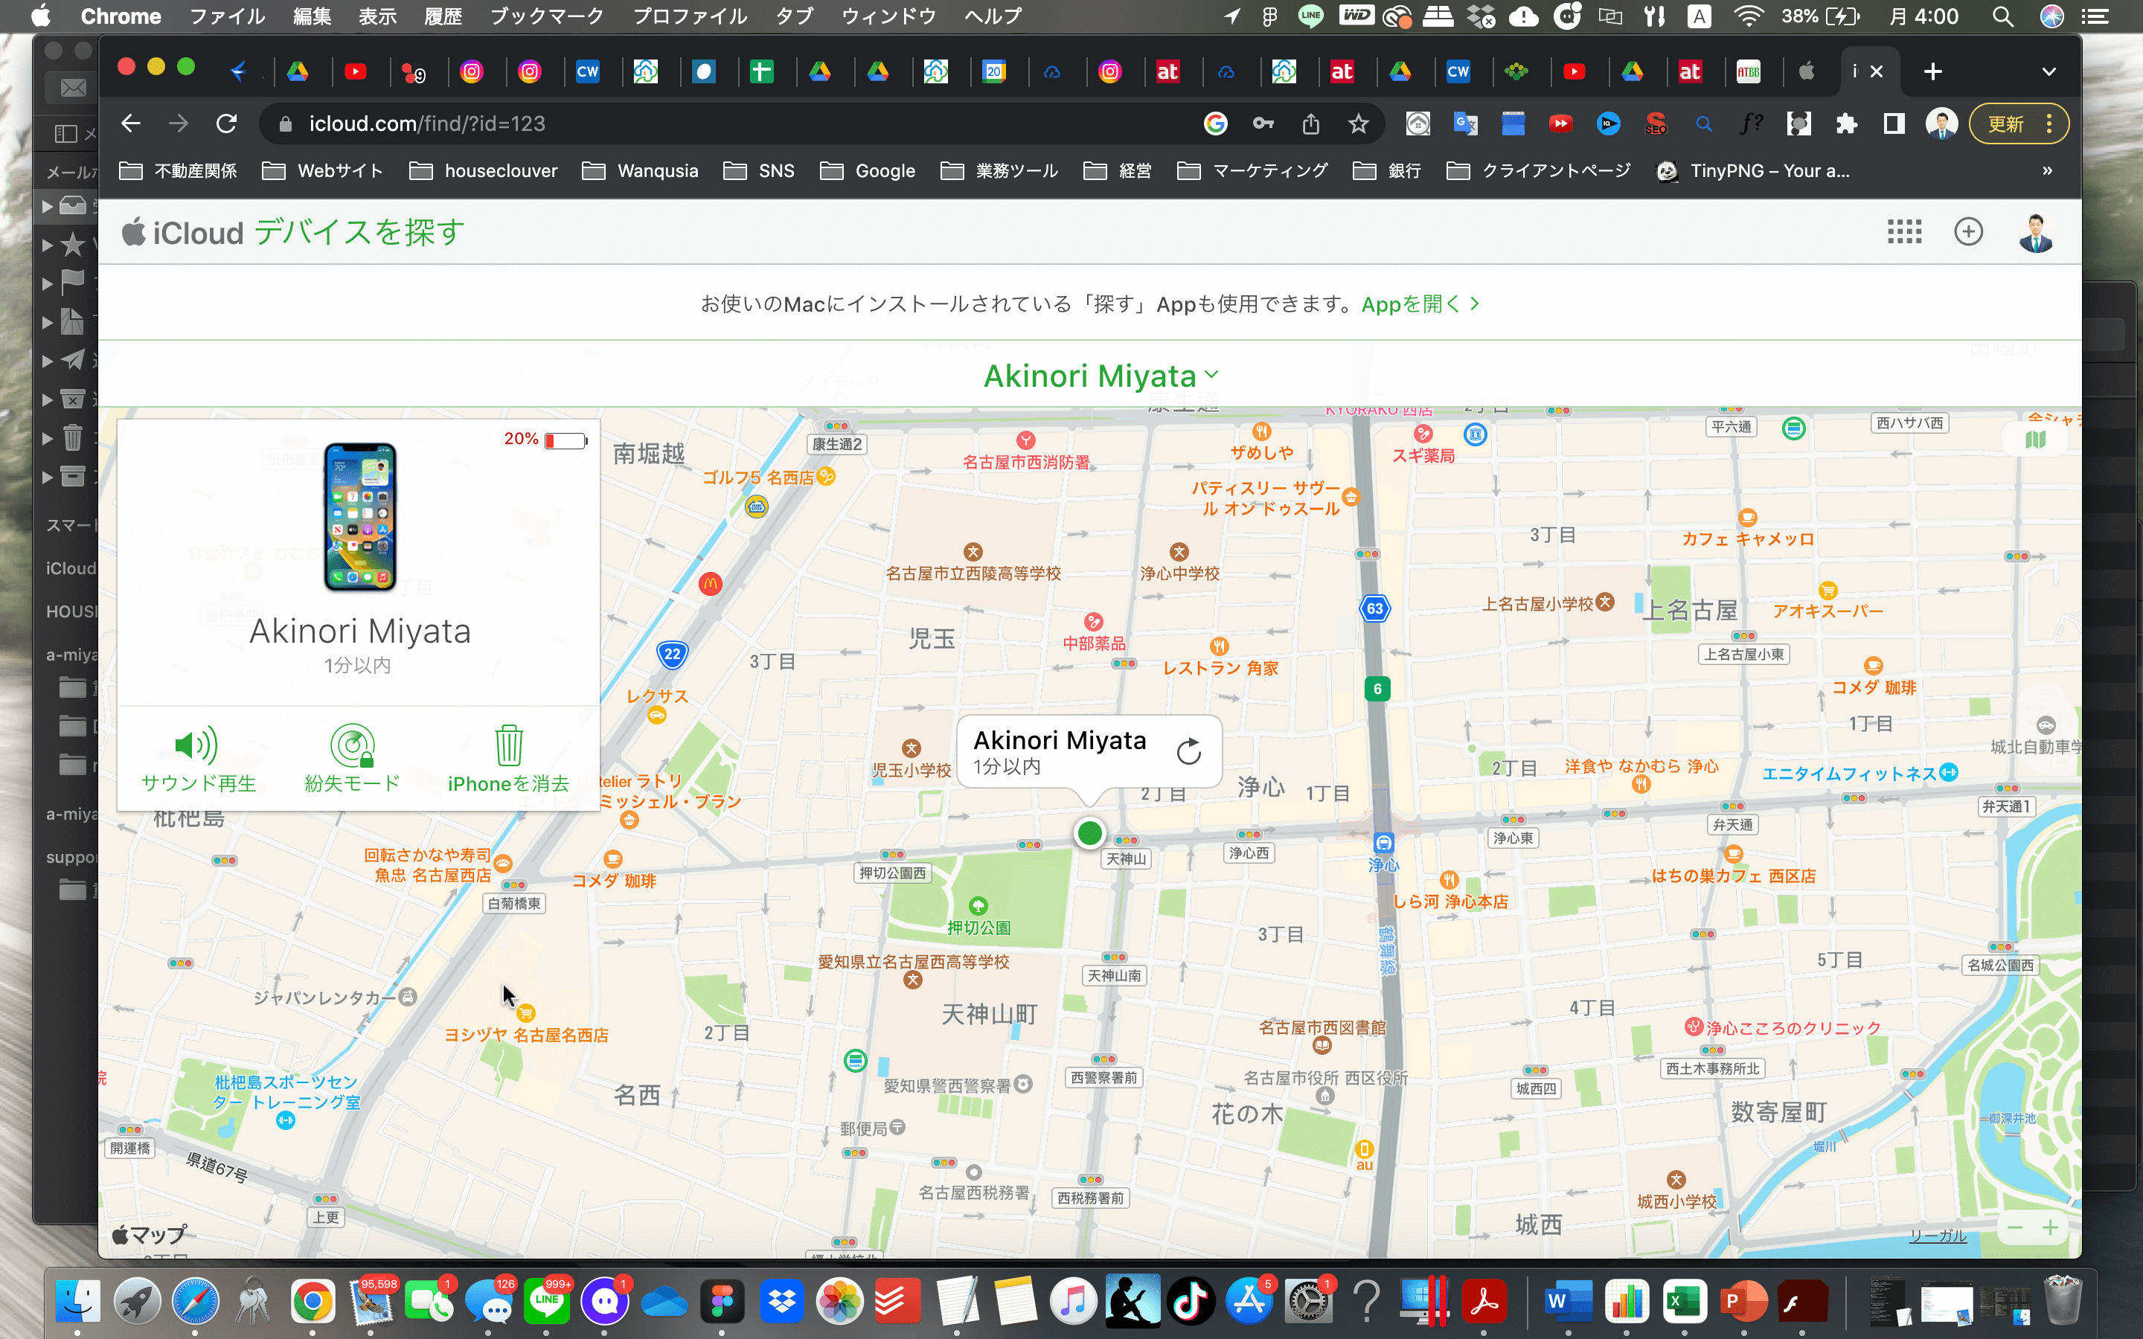The image size is (2143, 1339).
Task: Open Chrome tab search chevron
Action: [x=2048, y=71]
